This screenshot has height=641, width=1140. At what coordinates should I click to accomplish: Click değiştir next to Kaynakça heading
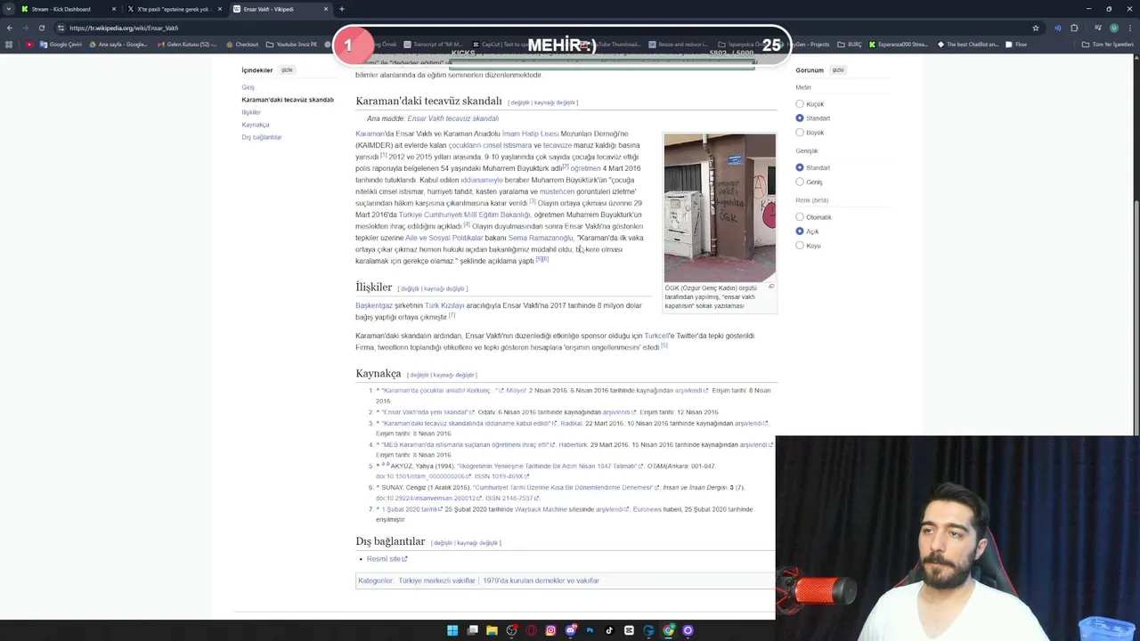[419, 375]
